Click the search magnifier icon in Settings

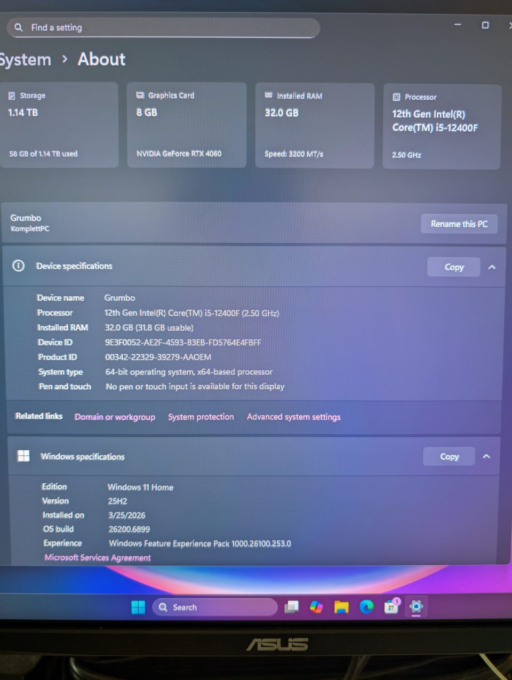19,27
